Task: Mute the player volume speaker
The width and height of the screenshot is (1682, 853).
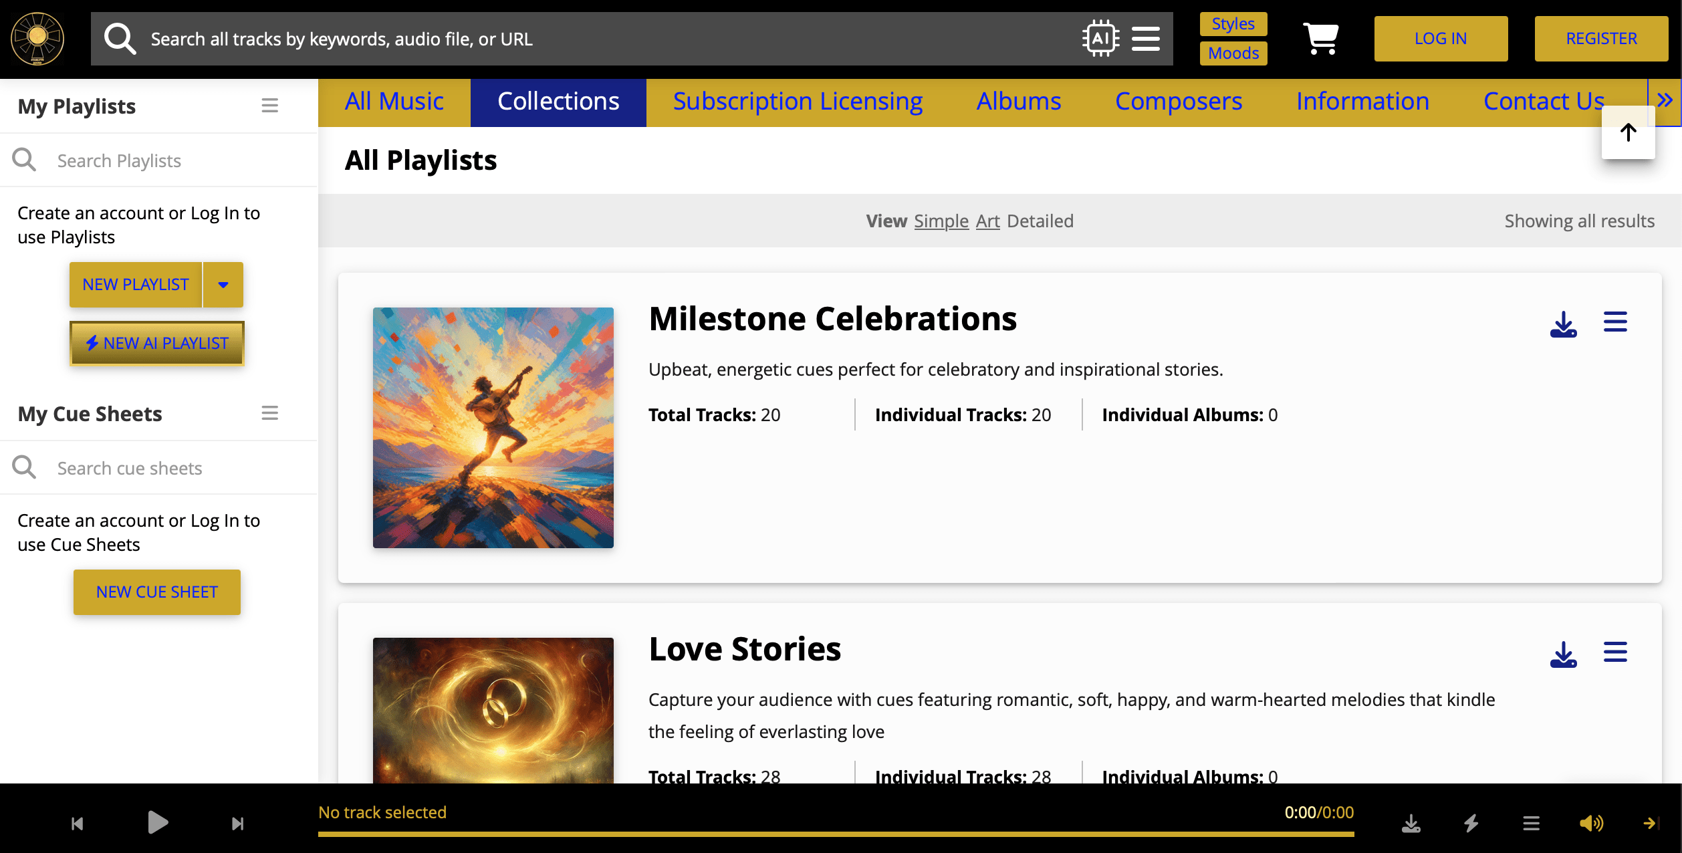Action: coord(1592,824)
